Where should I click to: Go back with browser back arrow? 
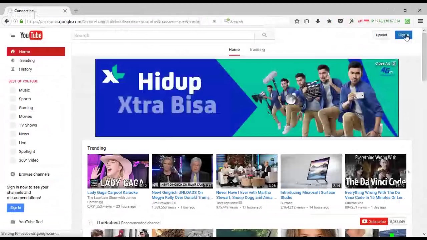[x=7, y=21]
